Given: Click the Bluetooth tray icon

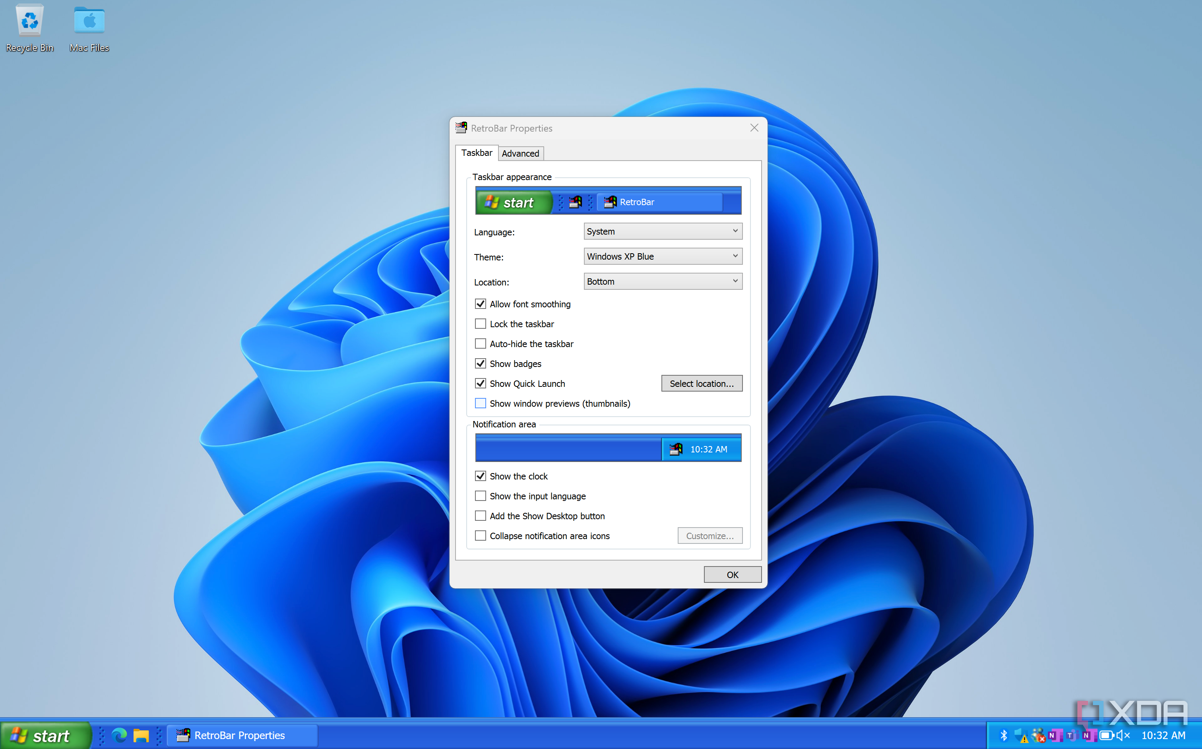Looking at the screenshot, I should 1004,735.
